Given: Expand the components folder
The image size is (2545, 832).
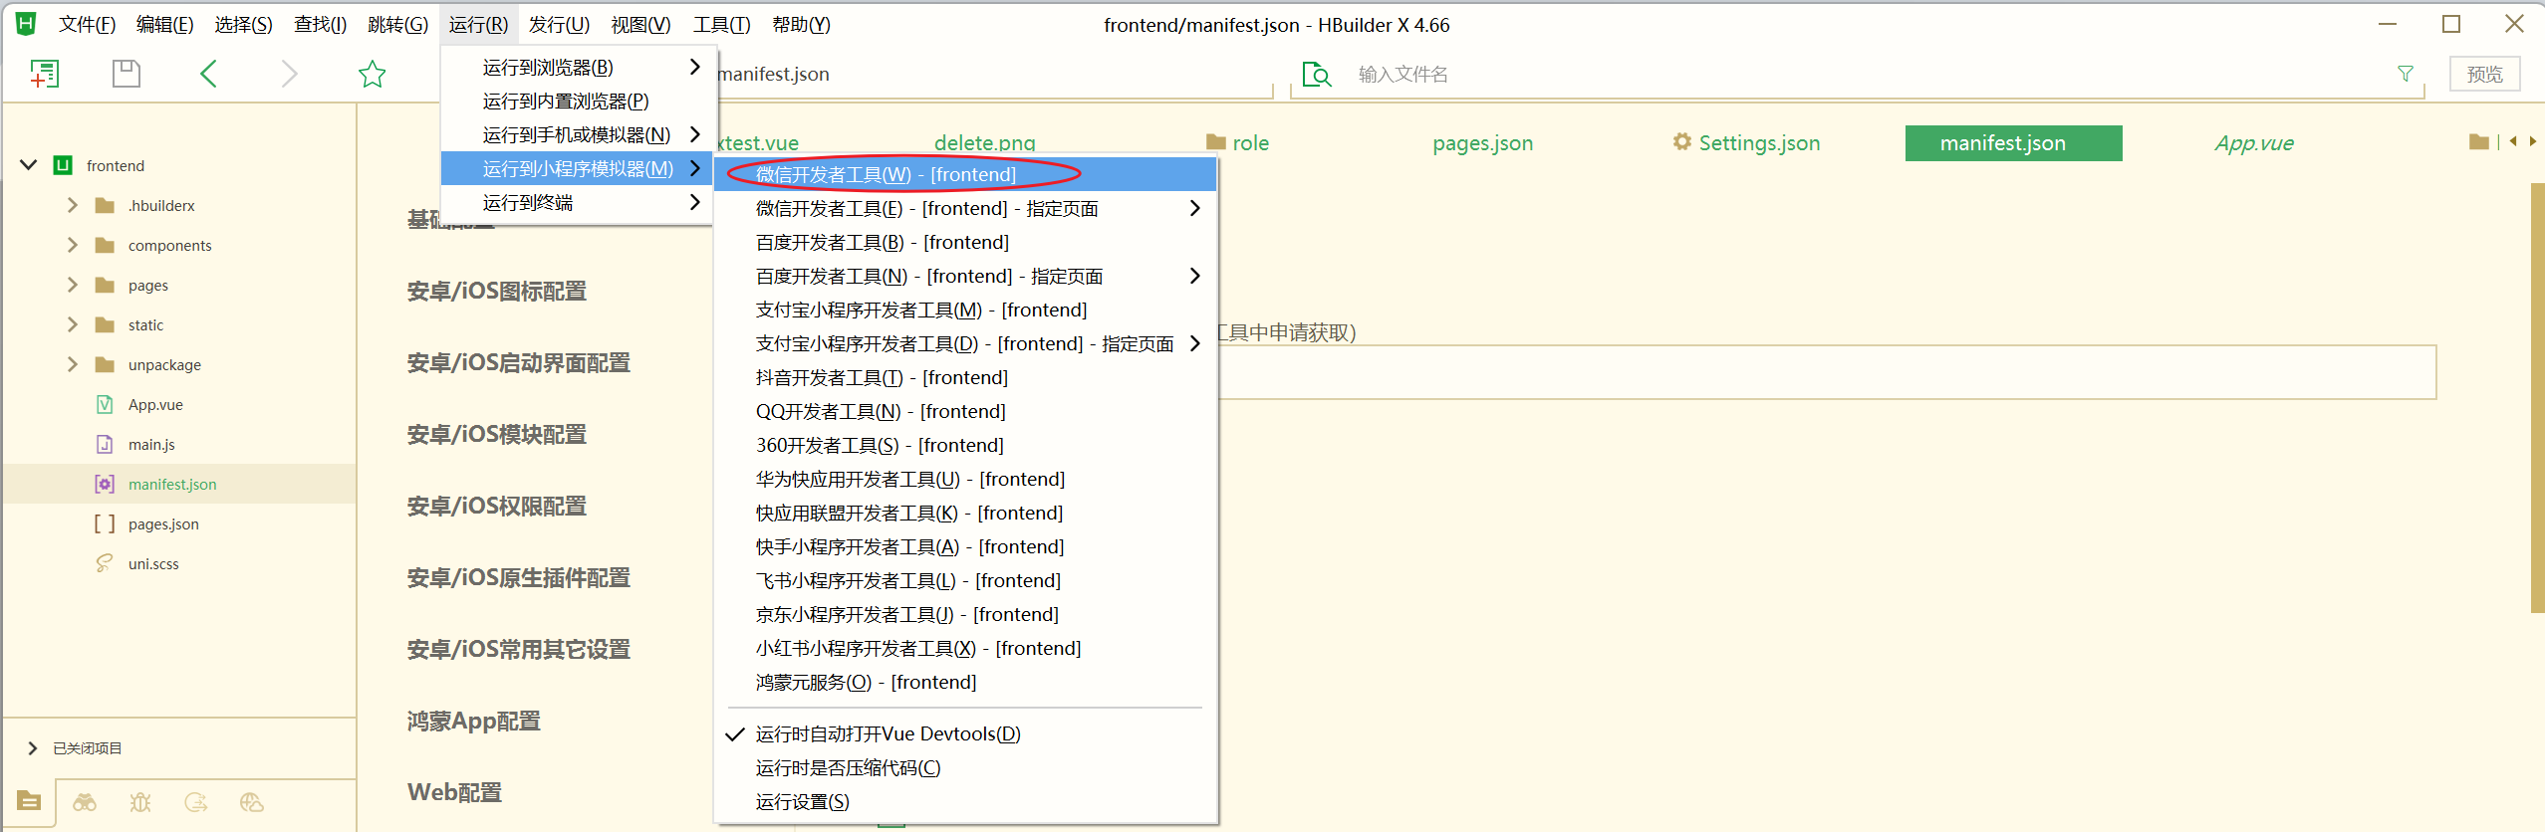Looking at the screenshot, I should click(72, 245).
